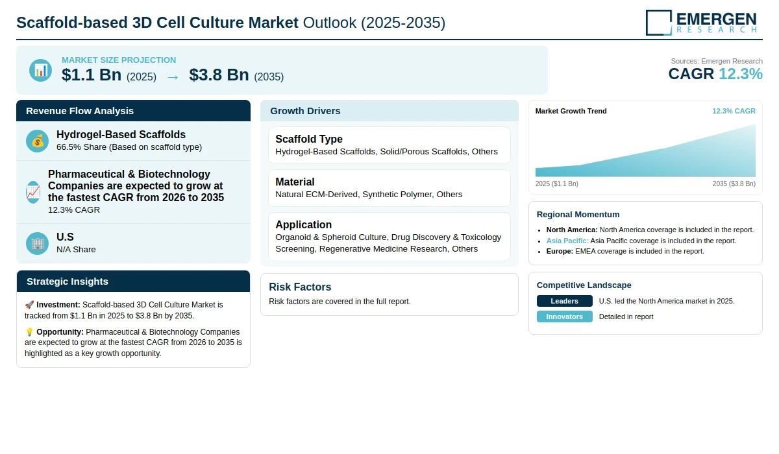Select the Growth Drivers header

389,110
